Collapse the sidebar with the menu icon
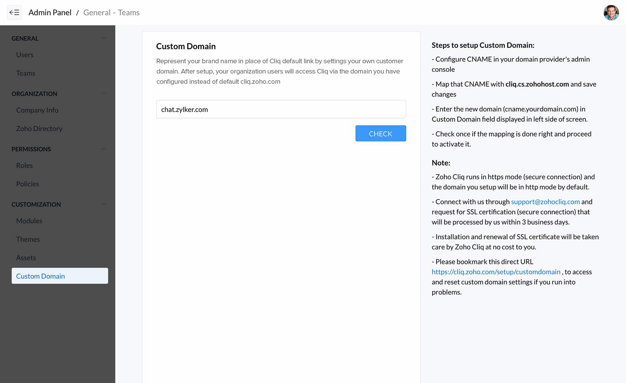 14,13
